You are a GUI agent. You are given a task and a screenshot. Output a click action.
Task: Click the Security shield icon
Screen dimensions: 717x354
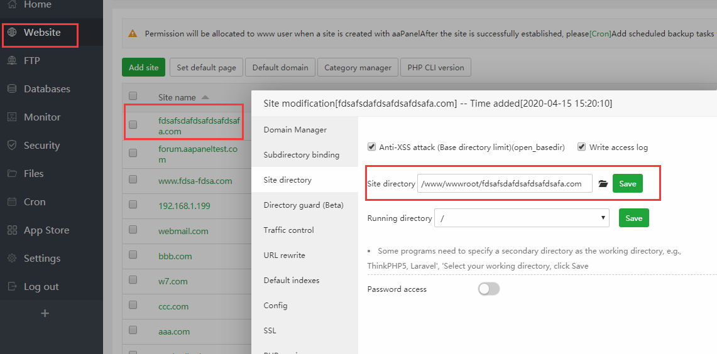[x=12, y=146]
